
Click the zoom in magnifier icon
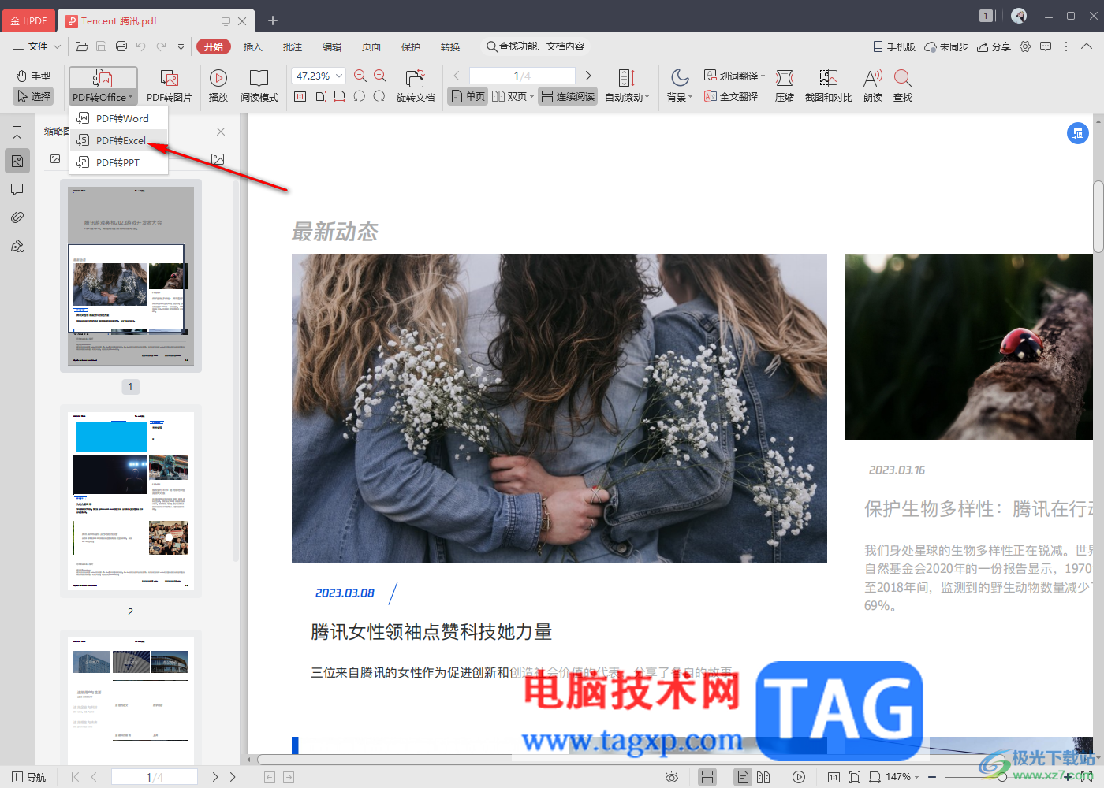[380, 76]
